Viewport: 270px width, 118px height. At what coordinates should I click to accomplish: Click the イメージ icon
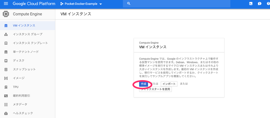pos(6,78)
